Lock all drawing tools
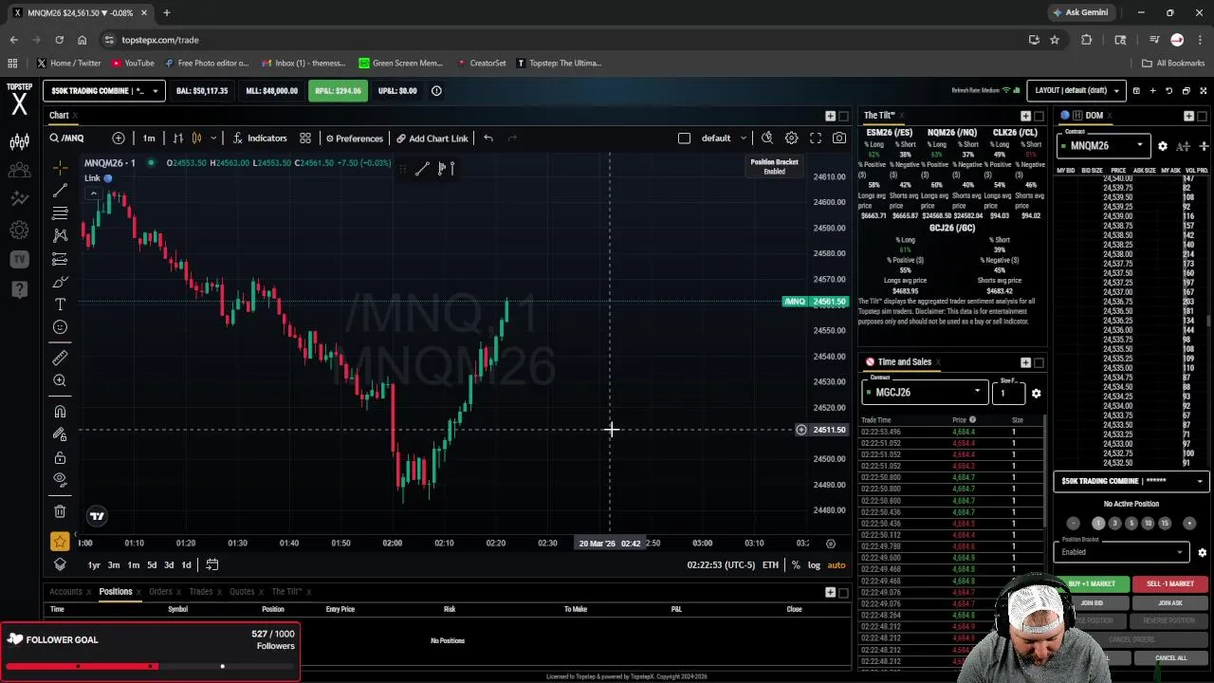The height and width of the screenshot is (683, 1214). click(60, 457)
